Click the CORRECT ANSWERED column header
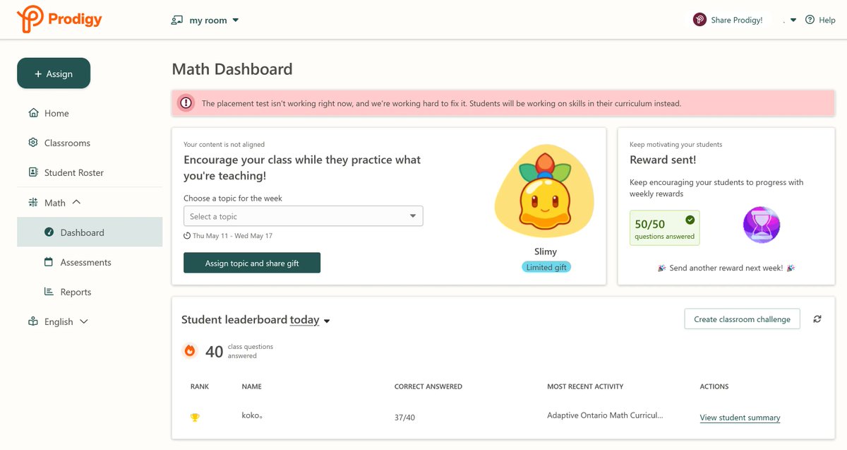 tap(428, 386)
